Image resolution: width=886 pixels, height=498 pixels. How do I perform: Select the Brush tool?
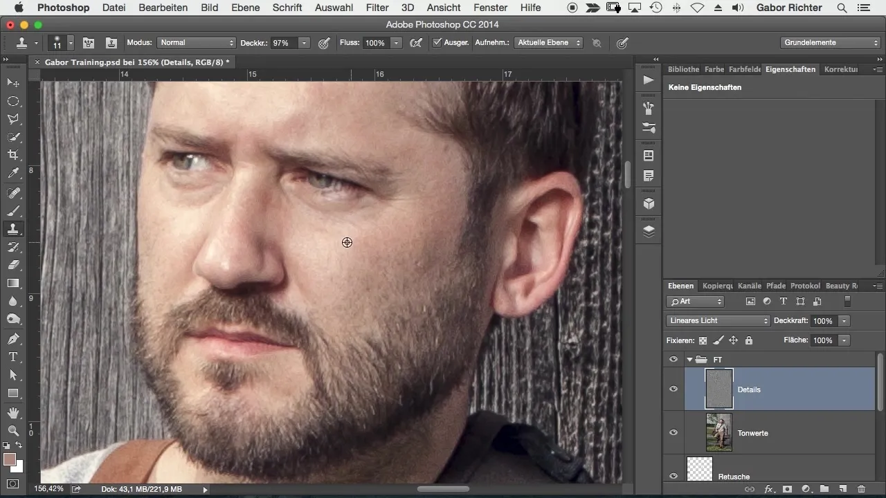[13, 211]
